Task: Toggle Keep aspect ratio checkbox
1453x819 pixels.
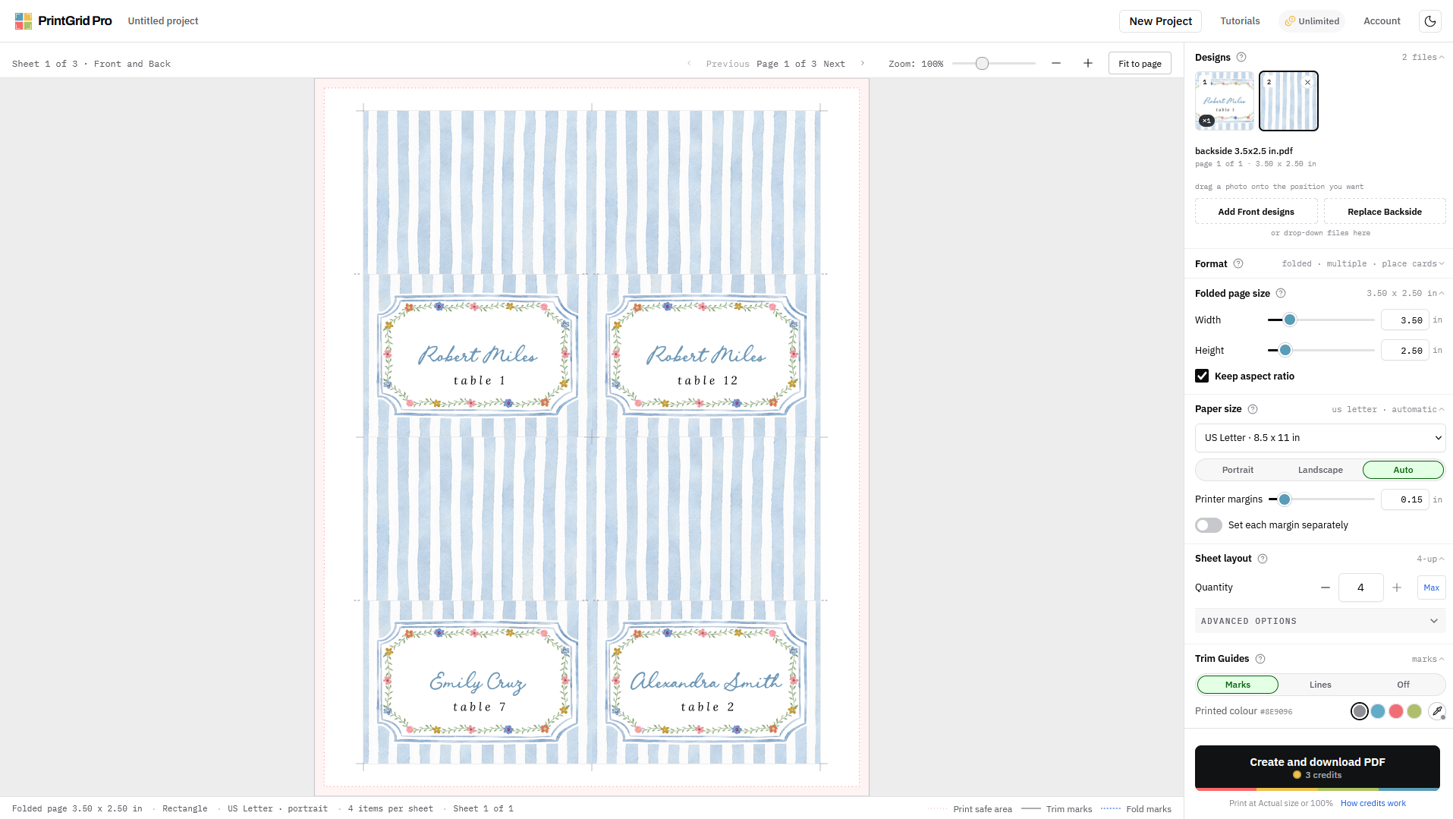Action: [1202, 376]
